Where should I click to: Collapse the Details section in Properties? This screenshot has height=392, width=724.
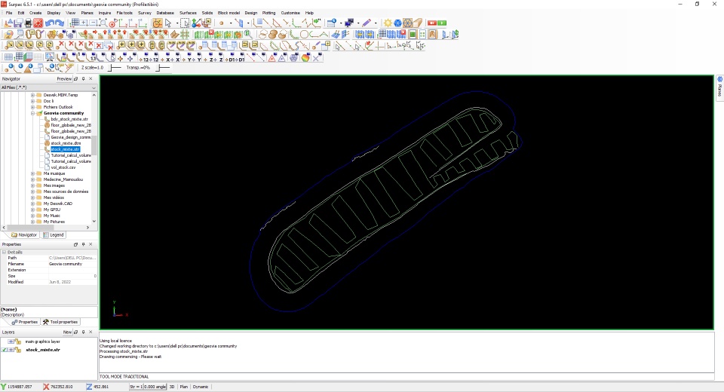click(4, 252)
